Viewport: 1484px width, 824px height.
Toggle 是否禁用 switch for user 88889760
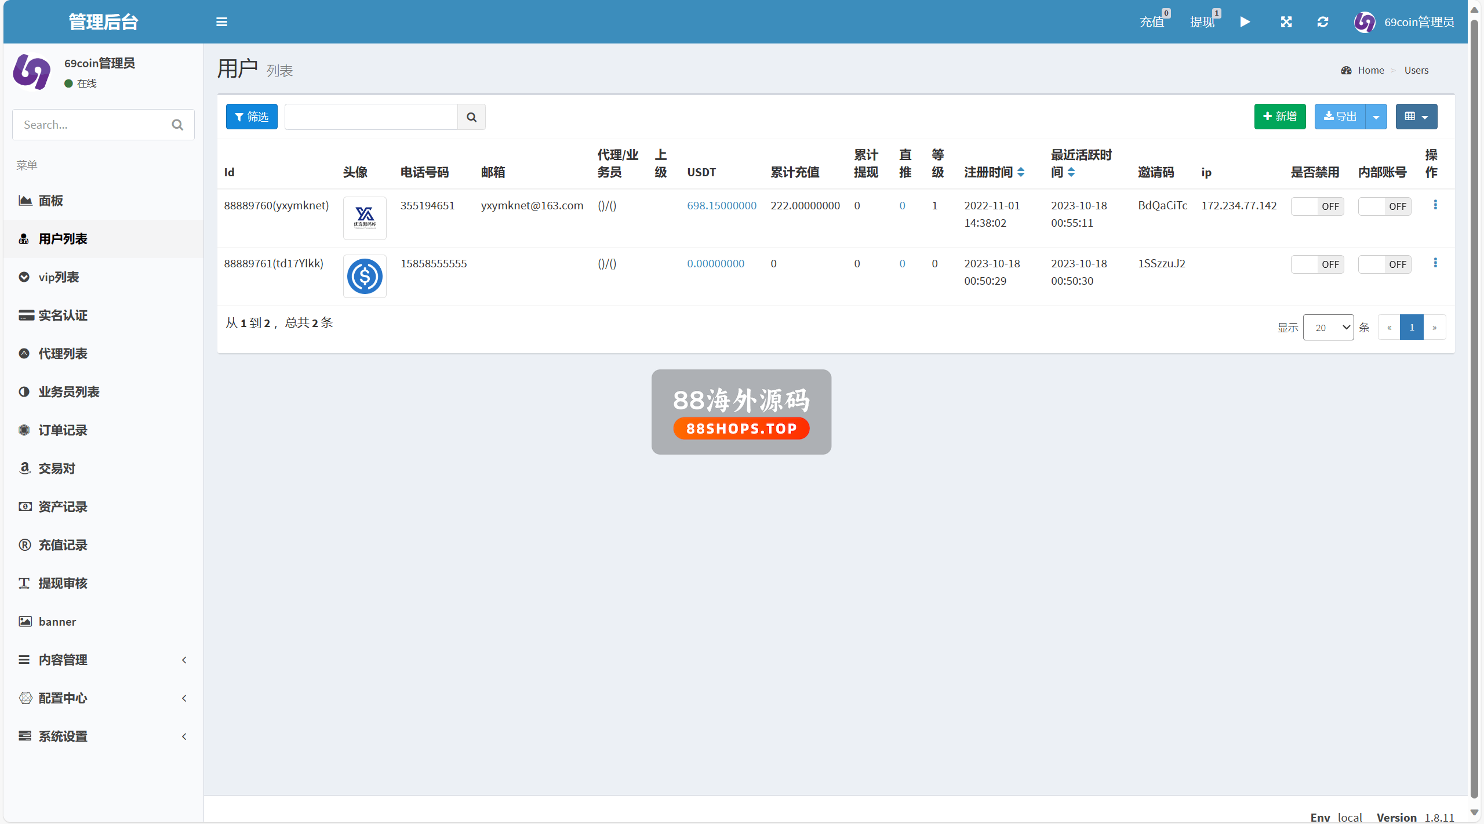pyautogui.click(x=1316, y=206)
